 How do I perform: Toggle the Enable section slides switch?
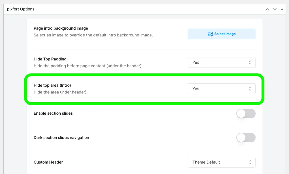pos(246,114)
